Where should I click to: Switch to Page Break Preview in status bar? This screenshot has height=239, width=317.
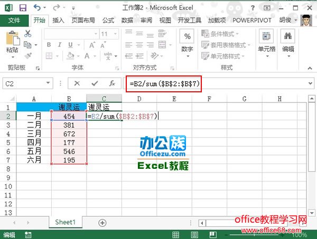(x=213, y=235)
